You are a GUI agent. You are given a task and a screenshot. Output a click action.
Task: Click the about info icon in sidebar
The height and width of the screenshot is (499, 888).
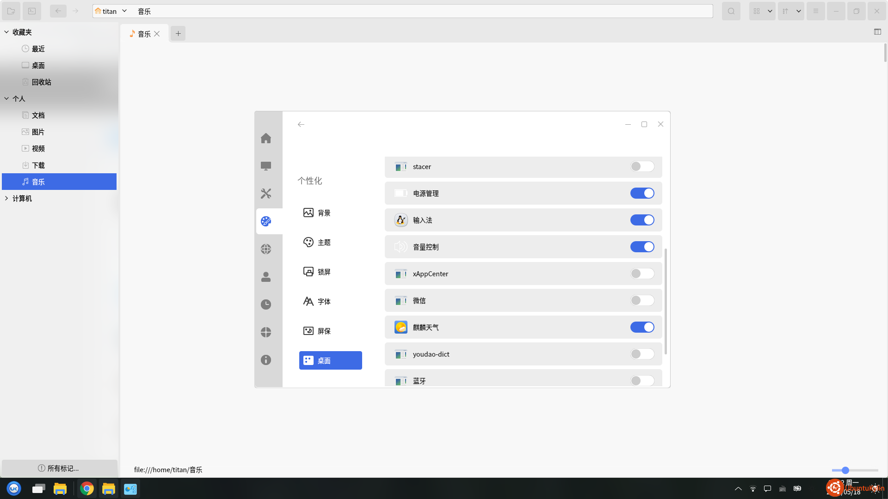click(266, 360)
